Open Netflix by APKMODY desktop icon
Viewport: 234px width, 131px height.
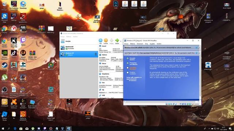point(23,116)
